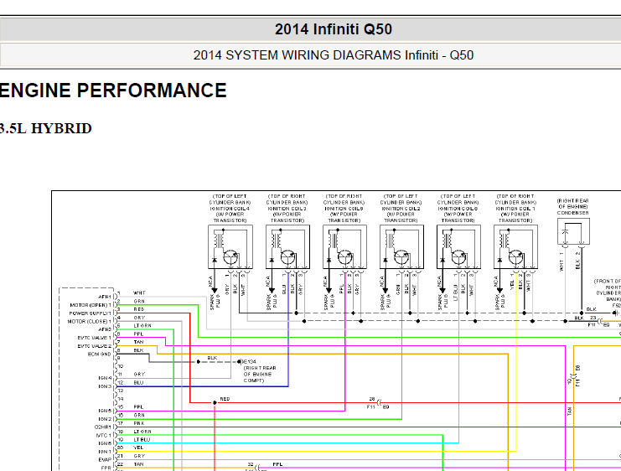The width and height of the screenshot is (621, 471).
Task: Click the 'FPR' ECM pin label
Action: pos(106,468)
